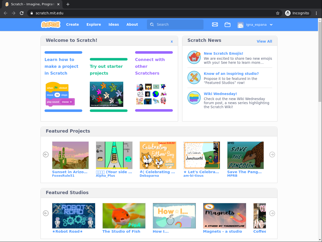The height and width of the screenshot is (242, 322).
Task: Click Try out starter projects link
Action: pyautogui.click(x=106, y=70)
